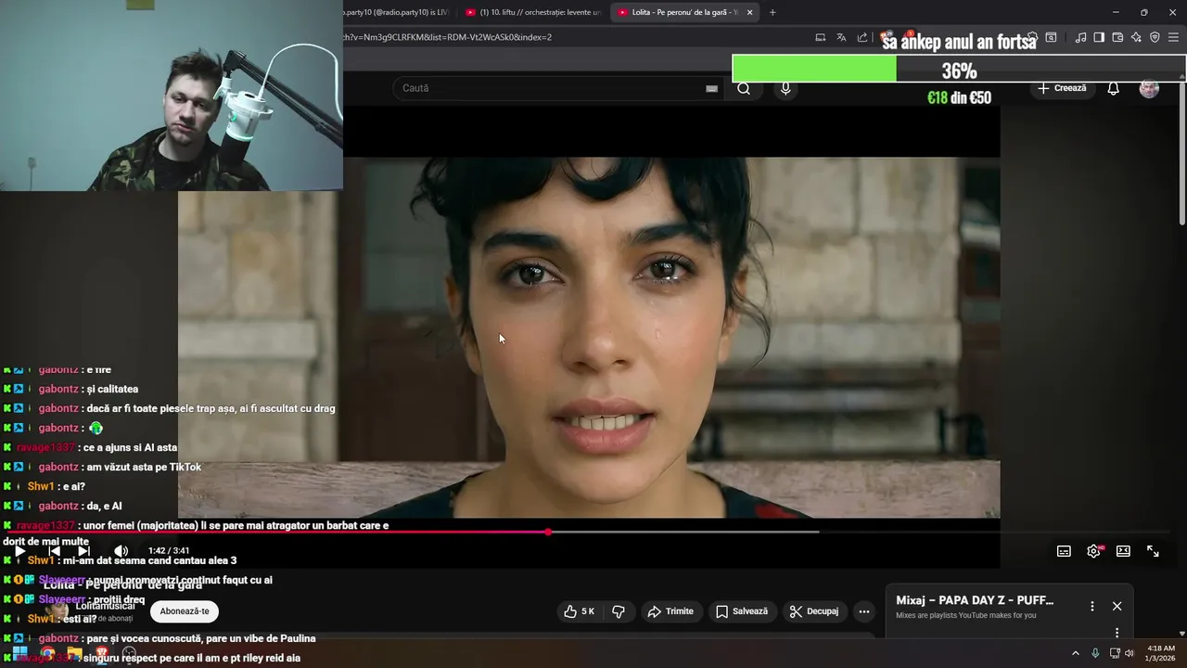Toggle subtitles/closed captions on the player

[x=1064, y=551]
